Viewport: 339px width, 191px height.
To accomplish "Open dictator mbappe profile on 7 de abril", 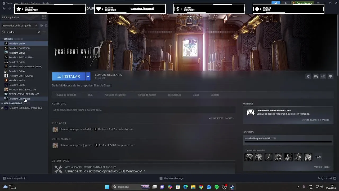I will coord(69,129).
